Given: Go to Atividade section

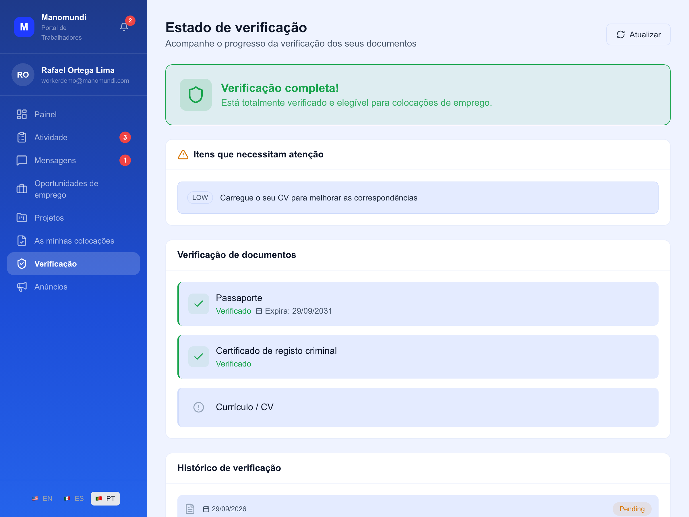Looking at the screenshot, I should pos(73,137).
